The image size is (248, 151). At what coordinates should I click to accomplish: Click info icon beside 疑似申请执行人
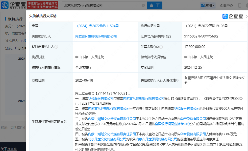pyautogui.click(x=56, y=47)
